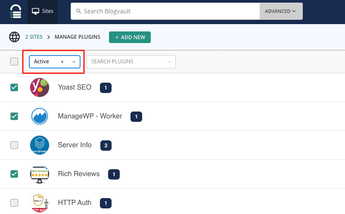The height and width of the screenshot is (214, 345).
Task: Click ManageWP - Worker site count badge
Action: (x=136, y=117)
